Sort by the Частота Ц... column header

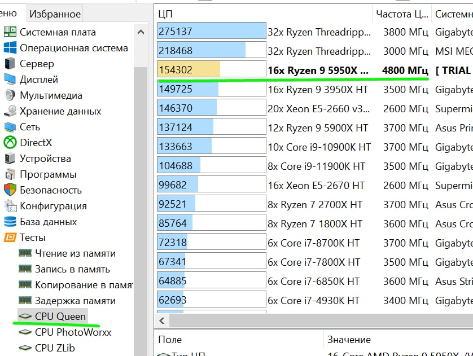402,14
